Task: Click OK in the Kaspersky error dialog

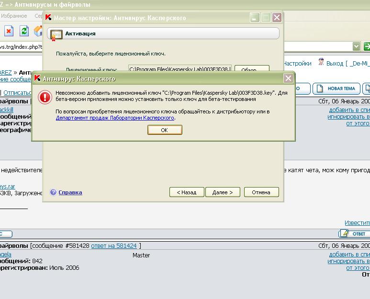Action: click(165, 130)
